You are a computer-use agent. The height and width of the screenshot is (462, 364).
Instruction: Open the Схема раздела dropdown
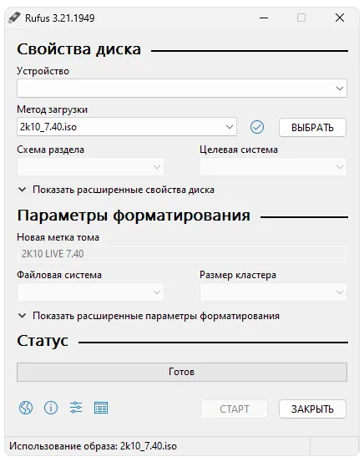point(90,167)
